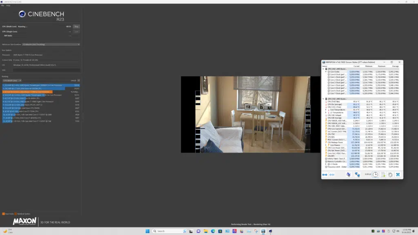Select the Threadripper 2990WX ranking row
418x235 pixels.
[41, 85]
